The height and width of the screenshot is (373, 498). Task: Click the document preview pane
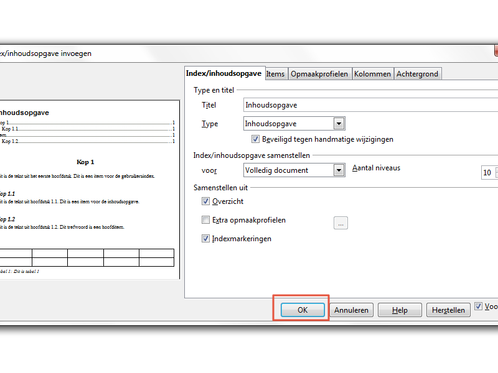tap(88, 186)
